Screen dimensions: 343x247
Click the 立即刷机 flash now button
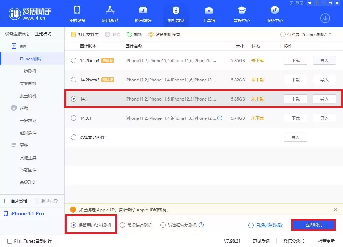(314, 225)
